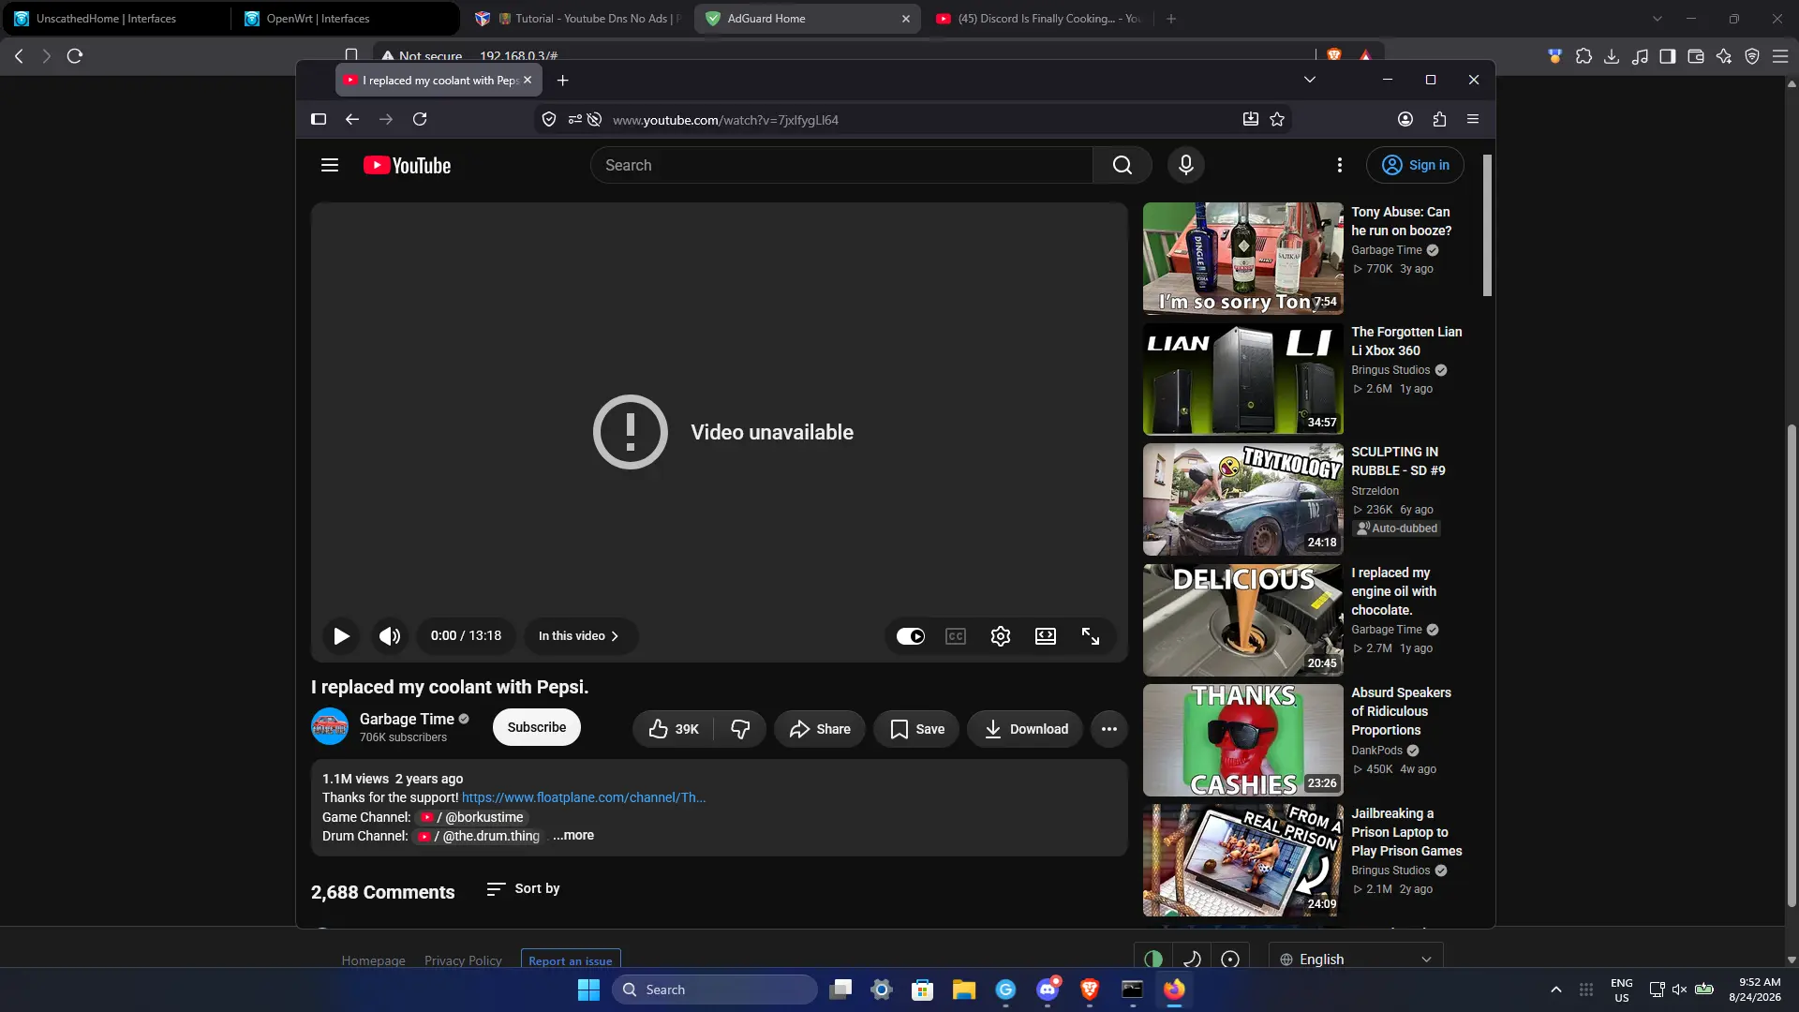Dislike the video with thumbs down
1799x1012 pixels.
tap(740, 729)
